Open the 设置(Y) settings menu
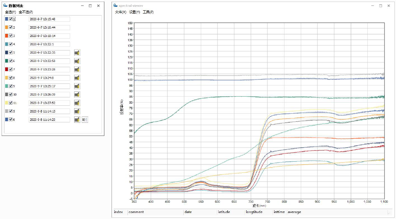This screenshot has width=396, height=219. coord(134,12)
